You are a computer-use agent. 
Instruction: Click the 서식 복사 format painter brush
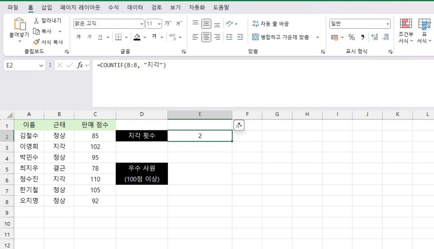[36, 42]
